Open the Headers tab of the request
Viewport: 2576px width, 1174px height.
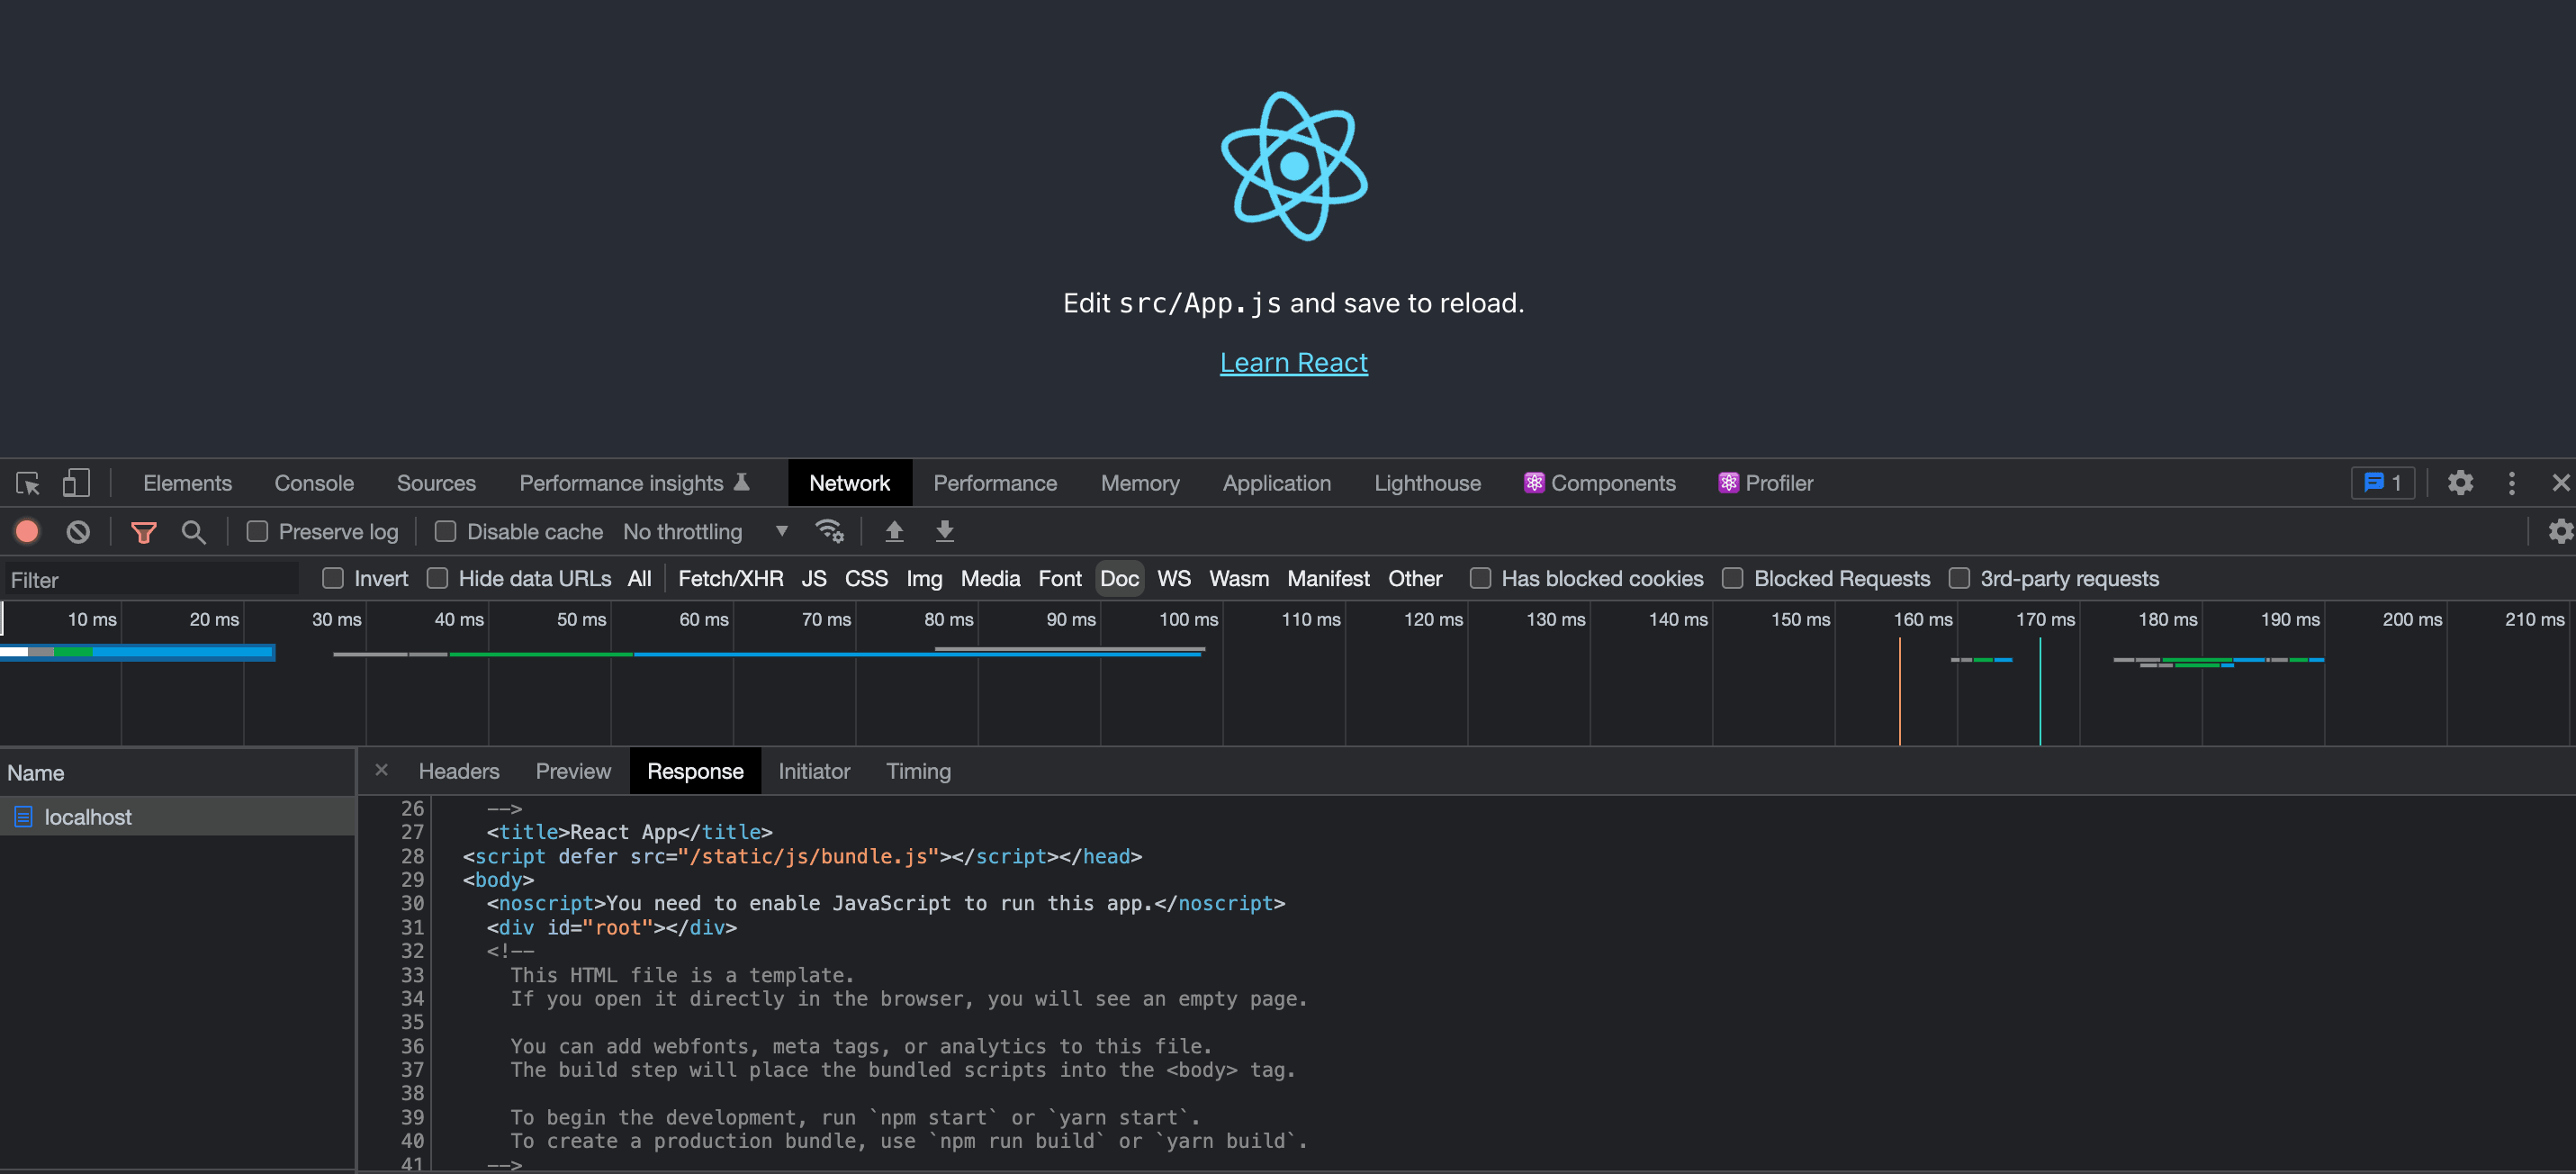pyautogui.click(x=458, y=771)
